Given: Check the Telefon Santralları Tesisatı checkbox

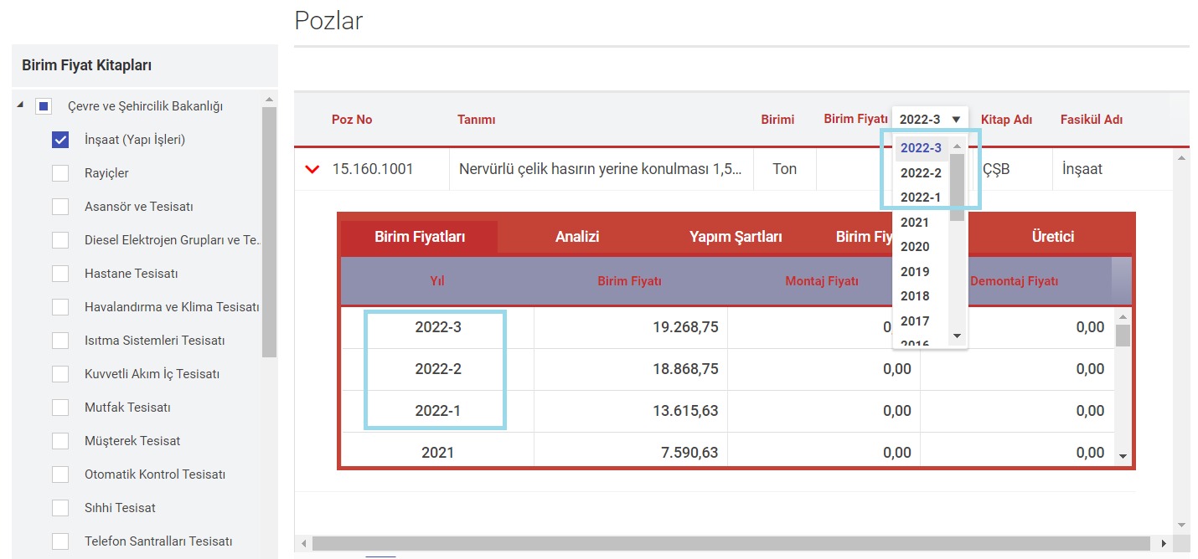Looking at the screenshot, I should tap(60, 541).
